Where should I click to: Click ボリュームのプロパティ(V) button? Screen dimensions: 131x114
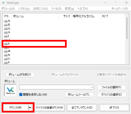click(66, 75)
